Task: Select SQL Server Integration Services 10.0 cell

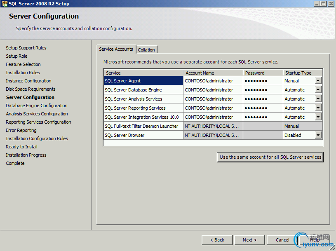Action: tap(143, 117)
